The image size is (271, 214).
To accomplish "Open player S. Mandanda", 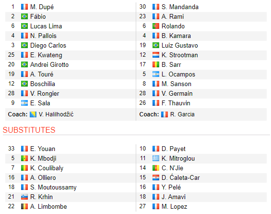I will tap(180, 7).
